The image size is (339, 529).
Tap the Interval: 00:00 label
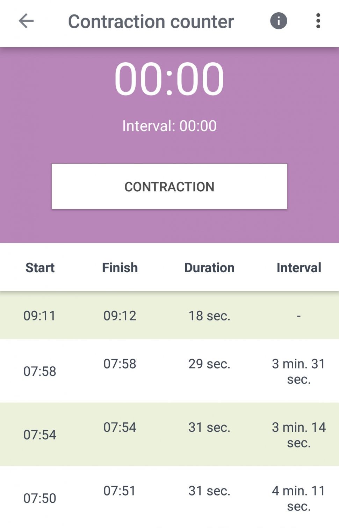[169, 126]
